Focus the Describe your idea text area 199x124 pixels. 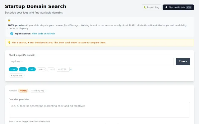pos(99,110)
